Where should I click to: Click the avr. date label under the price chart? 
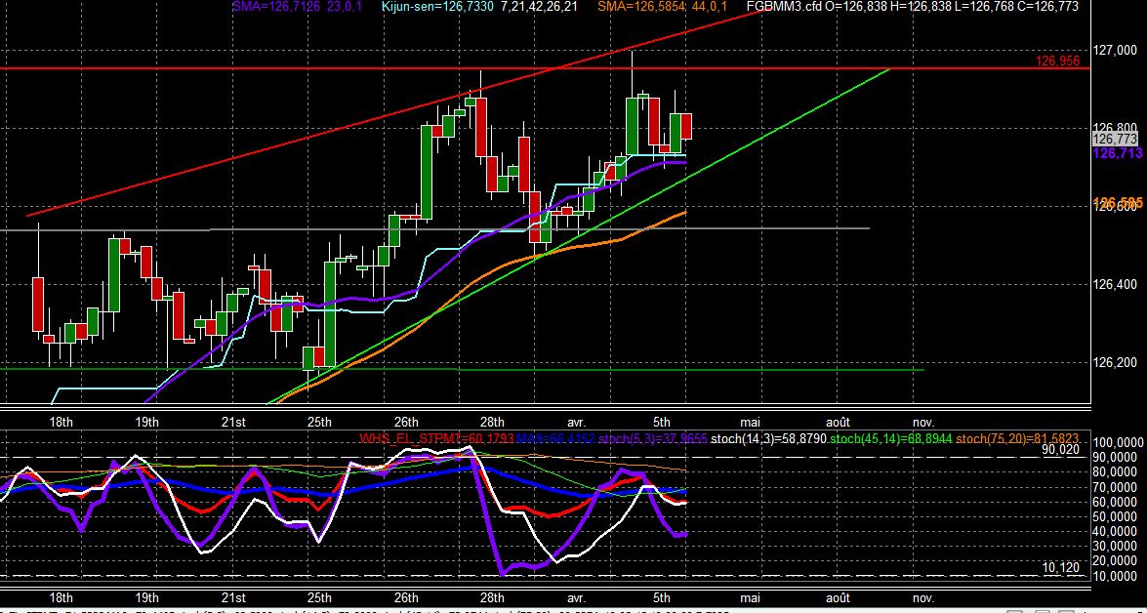(577, 422)
